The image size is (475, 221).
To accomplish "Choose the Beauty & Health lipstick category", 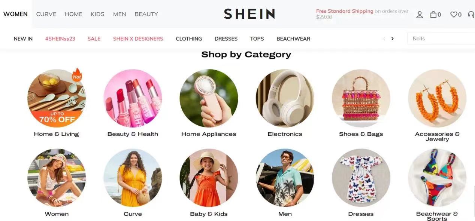I will coord(133,98).
